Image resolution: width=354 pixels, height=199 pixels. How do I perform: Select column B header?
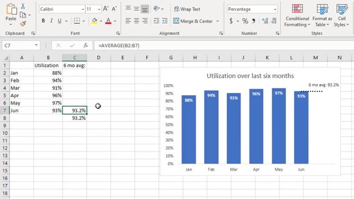coord(48,57)
